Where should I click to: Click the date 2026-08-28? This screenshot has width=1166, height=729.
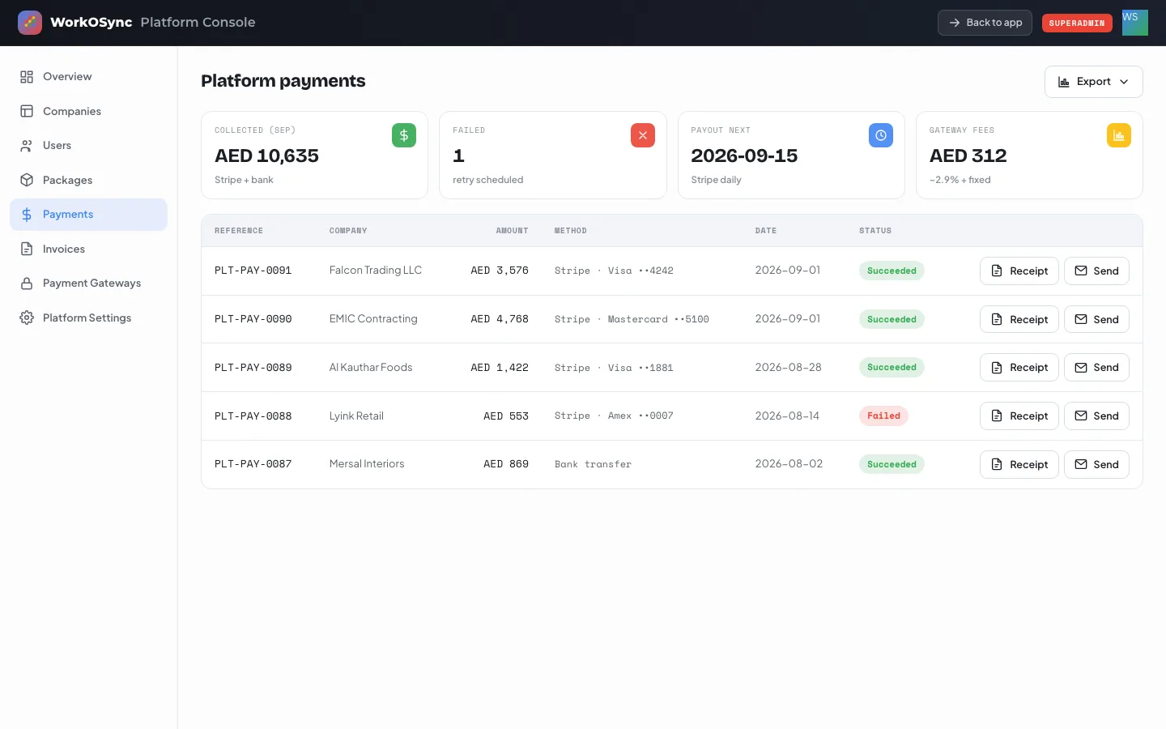[x=789, y=368]
